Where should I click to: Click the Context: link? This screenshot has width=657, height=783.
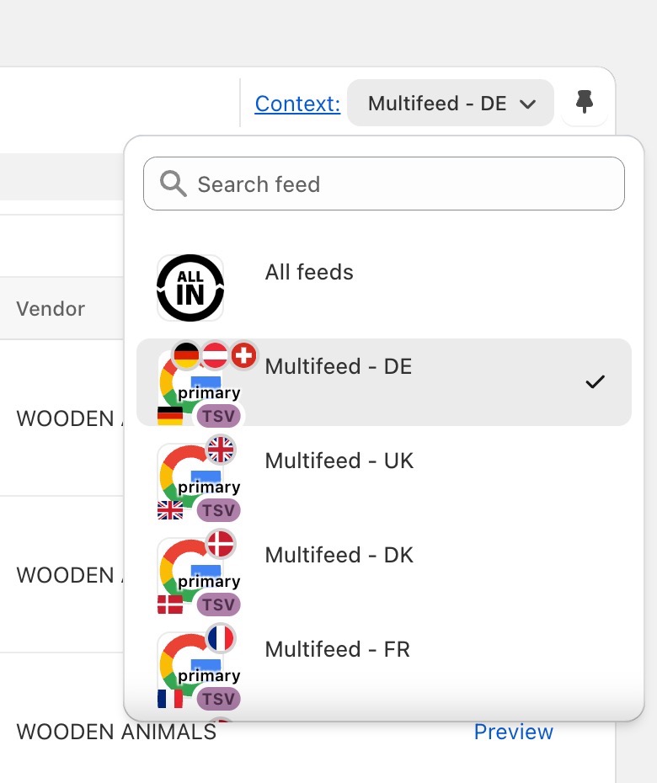coord(297,104)
